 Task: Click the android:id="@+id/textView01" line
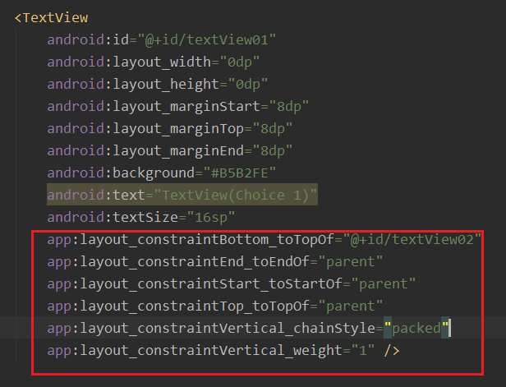[x=162, y=40]
